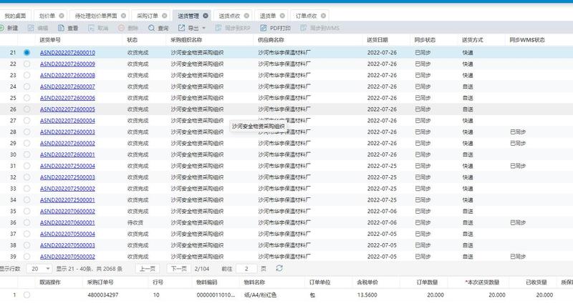
Task: Switch to the 送货点收 tab
Action: click(x=229, y=16)
